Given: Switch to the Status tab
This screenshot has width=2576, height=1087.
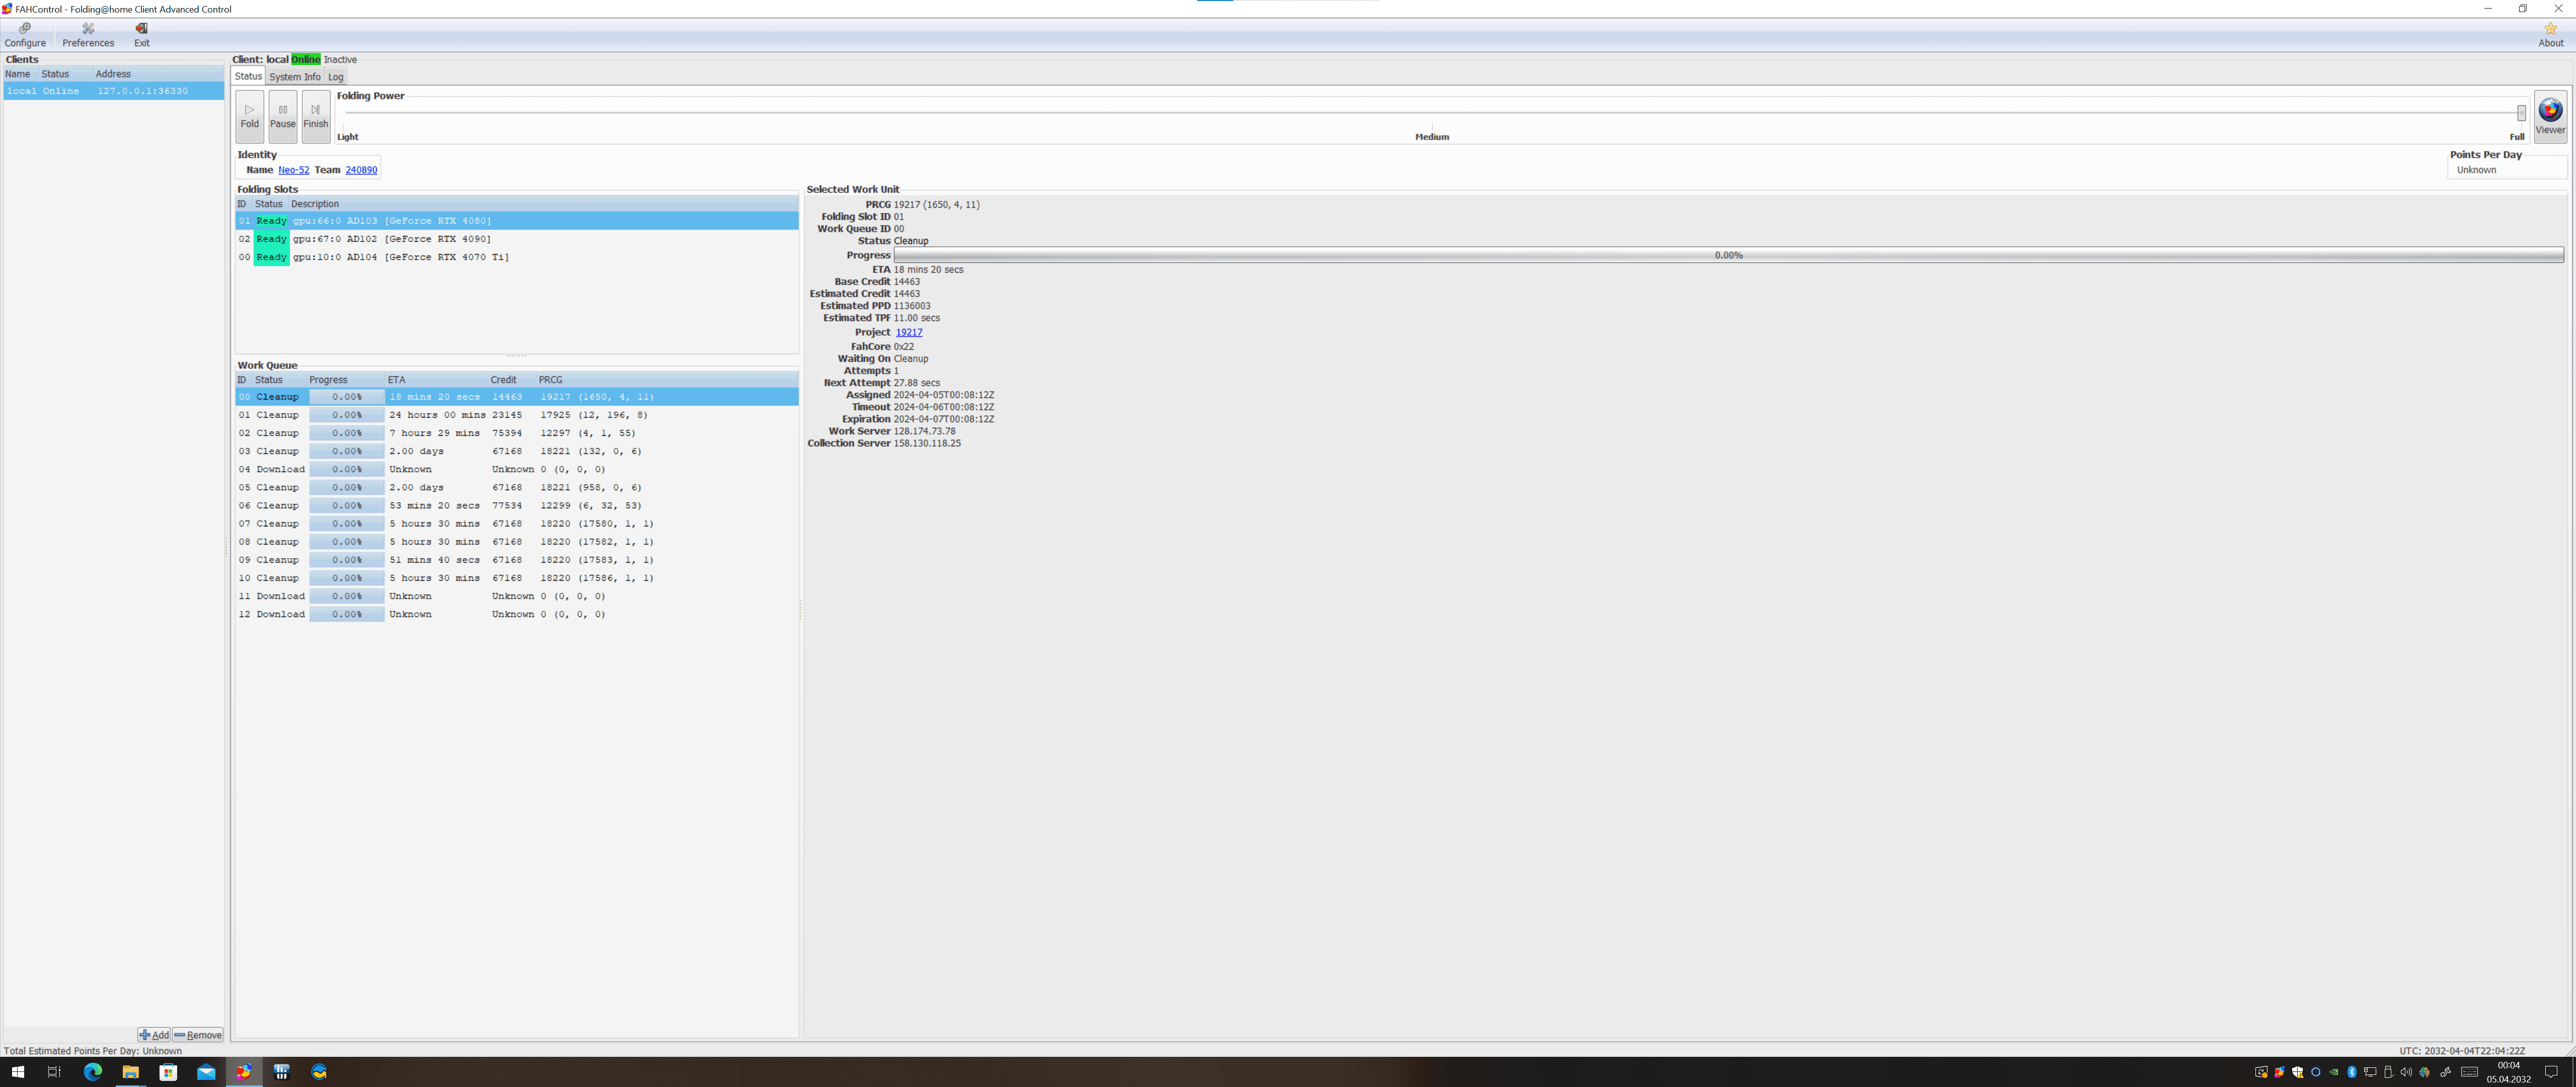Looking at the screenshot, I should pos(248,76).
